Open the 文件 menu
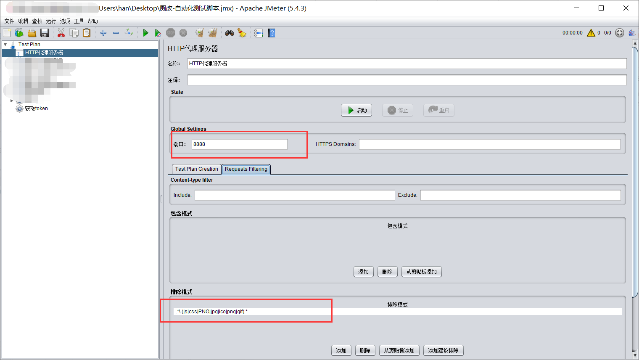Screen dimensions: 639x360 click(x=10, y=21)
